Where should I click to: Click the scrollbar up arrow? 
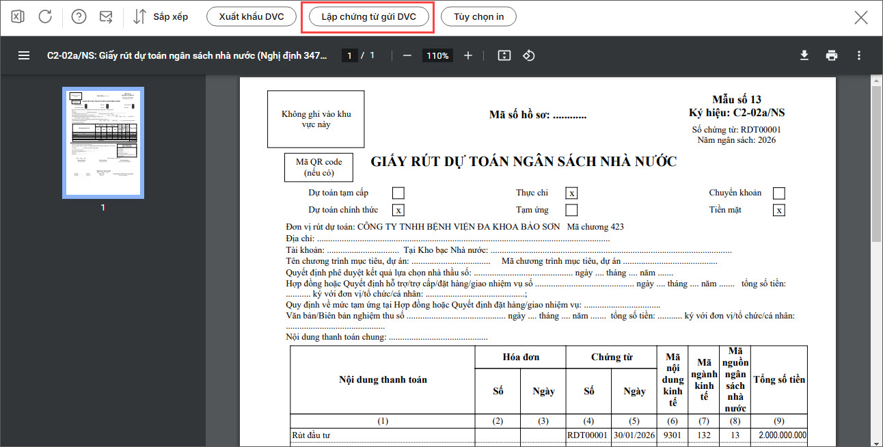(877, 80)
